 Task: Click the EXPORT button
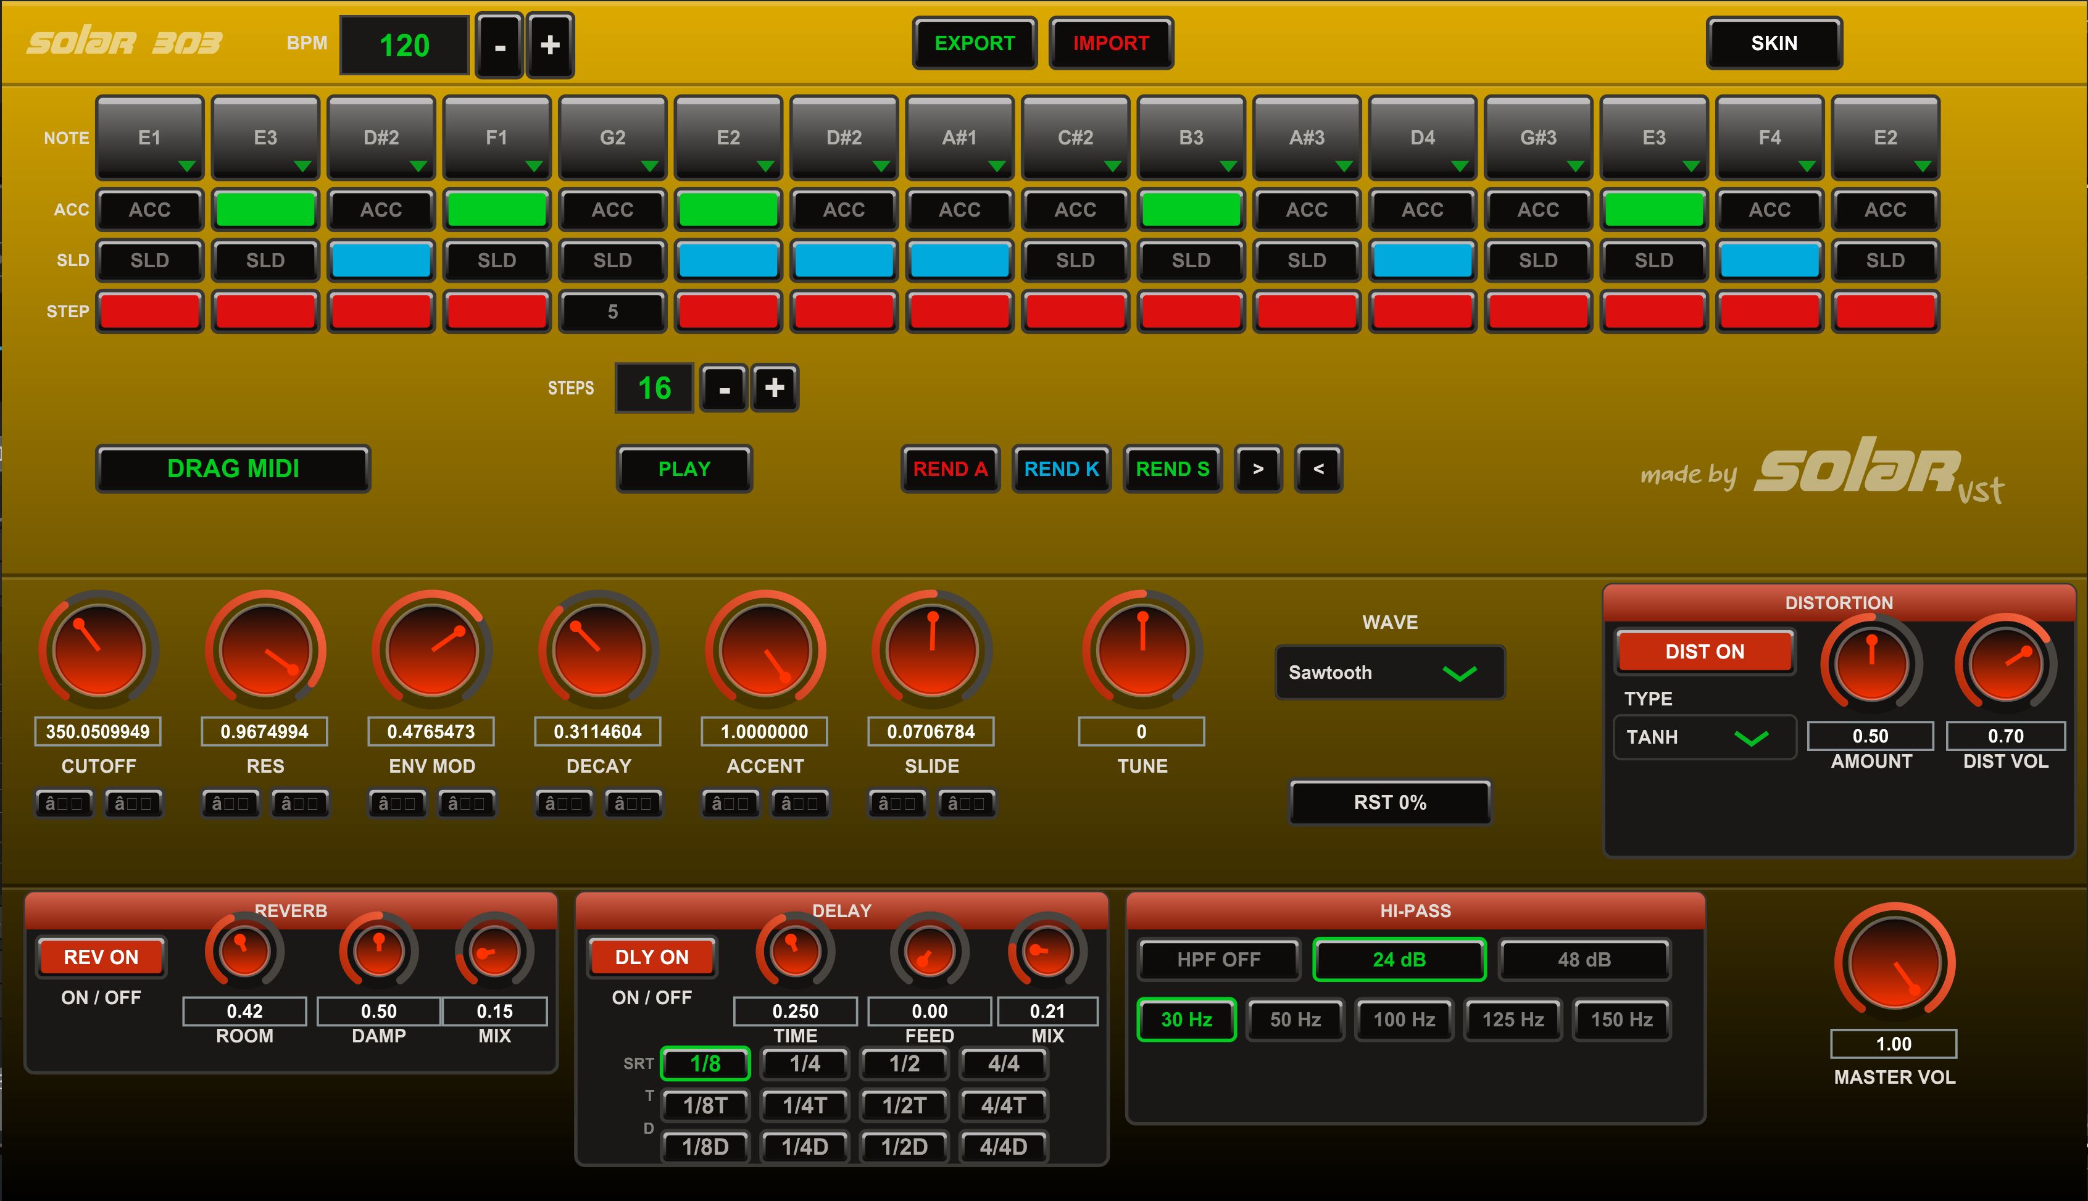pos(974,43)
